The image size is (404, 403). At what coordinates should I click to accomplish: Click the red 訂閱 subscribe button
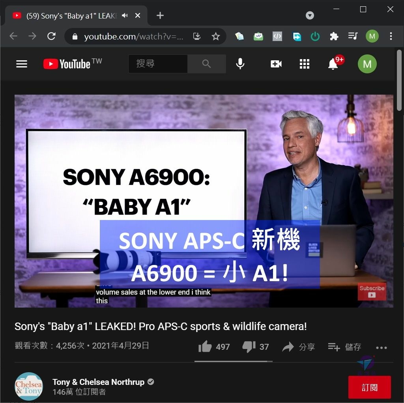coord(369,387)
